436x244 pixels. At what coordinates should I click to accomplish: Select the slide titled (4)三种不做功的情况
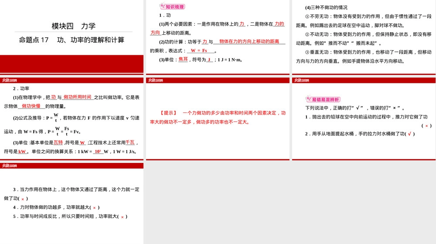click(364, 37)
